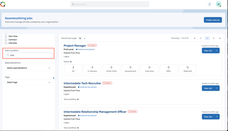Toggle eye icon beside Relationship Management Officer's Test workflow
Image resolution: width=228 pixels, height=131 pixels.
[78, 128]
